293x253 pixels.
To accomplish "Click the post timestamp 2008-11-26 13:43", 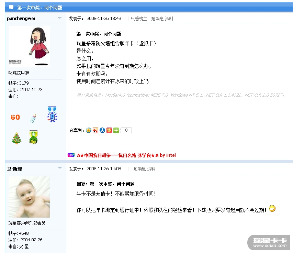I will [104, 19].
